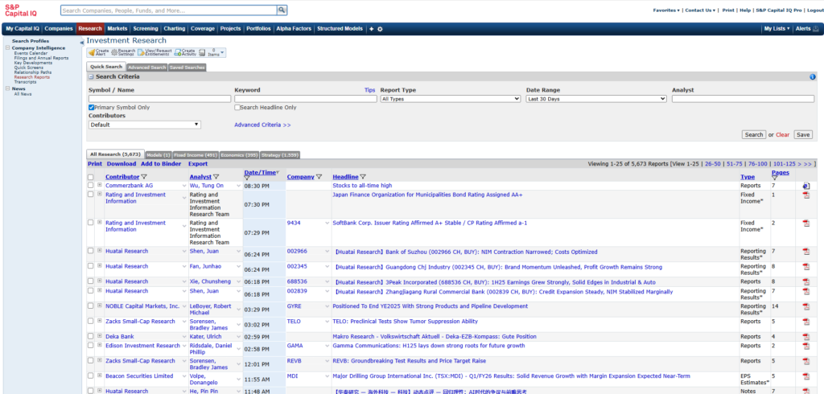Click the Create Alert toolbar icon
This screenshot has width=824, height=394.
click(93, 52)
